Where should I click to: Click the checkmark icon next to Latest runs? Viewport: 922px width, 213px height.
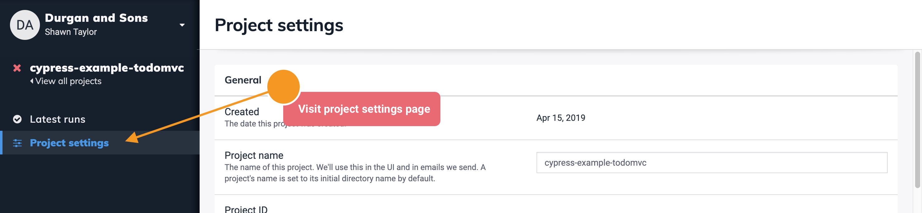coord(17,119)
